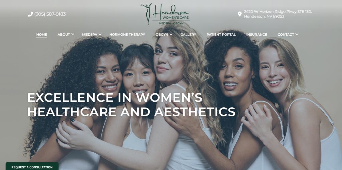Open the 2420 W Horizon Ridge address link
The image size is (342, 170).
pos(278,14)
